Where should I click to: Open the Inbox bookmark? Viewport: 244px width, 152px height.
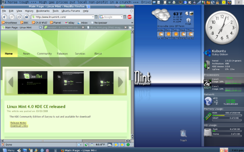click(x=82, y=23)
